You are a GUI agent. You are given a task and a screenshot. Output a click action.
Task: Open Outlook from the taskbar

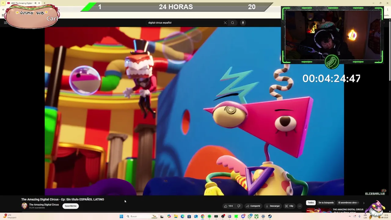click(196, 216)
